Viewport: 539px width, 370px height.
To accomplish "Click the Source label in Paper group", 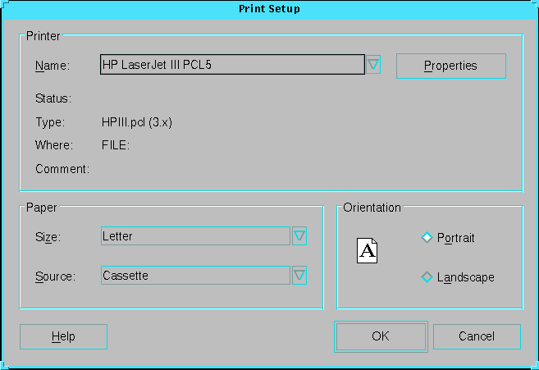I will point(55,276).
